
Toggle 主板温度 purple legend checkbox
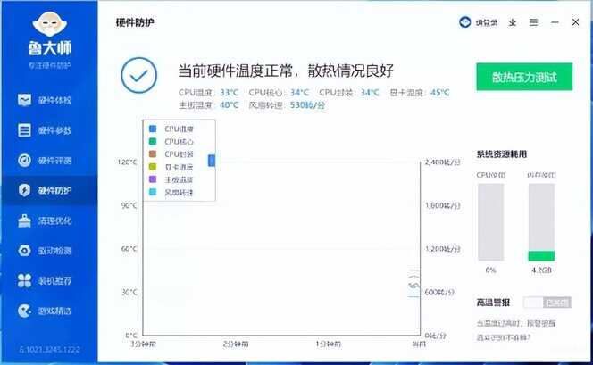153,179
